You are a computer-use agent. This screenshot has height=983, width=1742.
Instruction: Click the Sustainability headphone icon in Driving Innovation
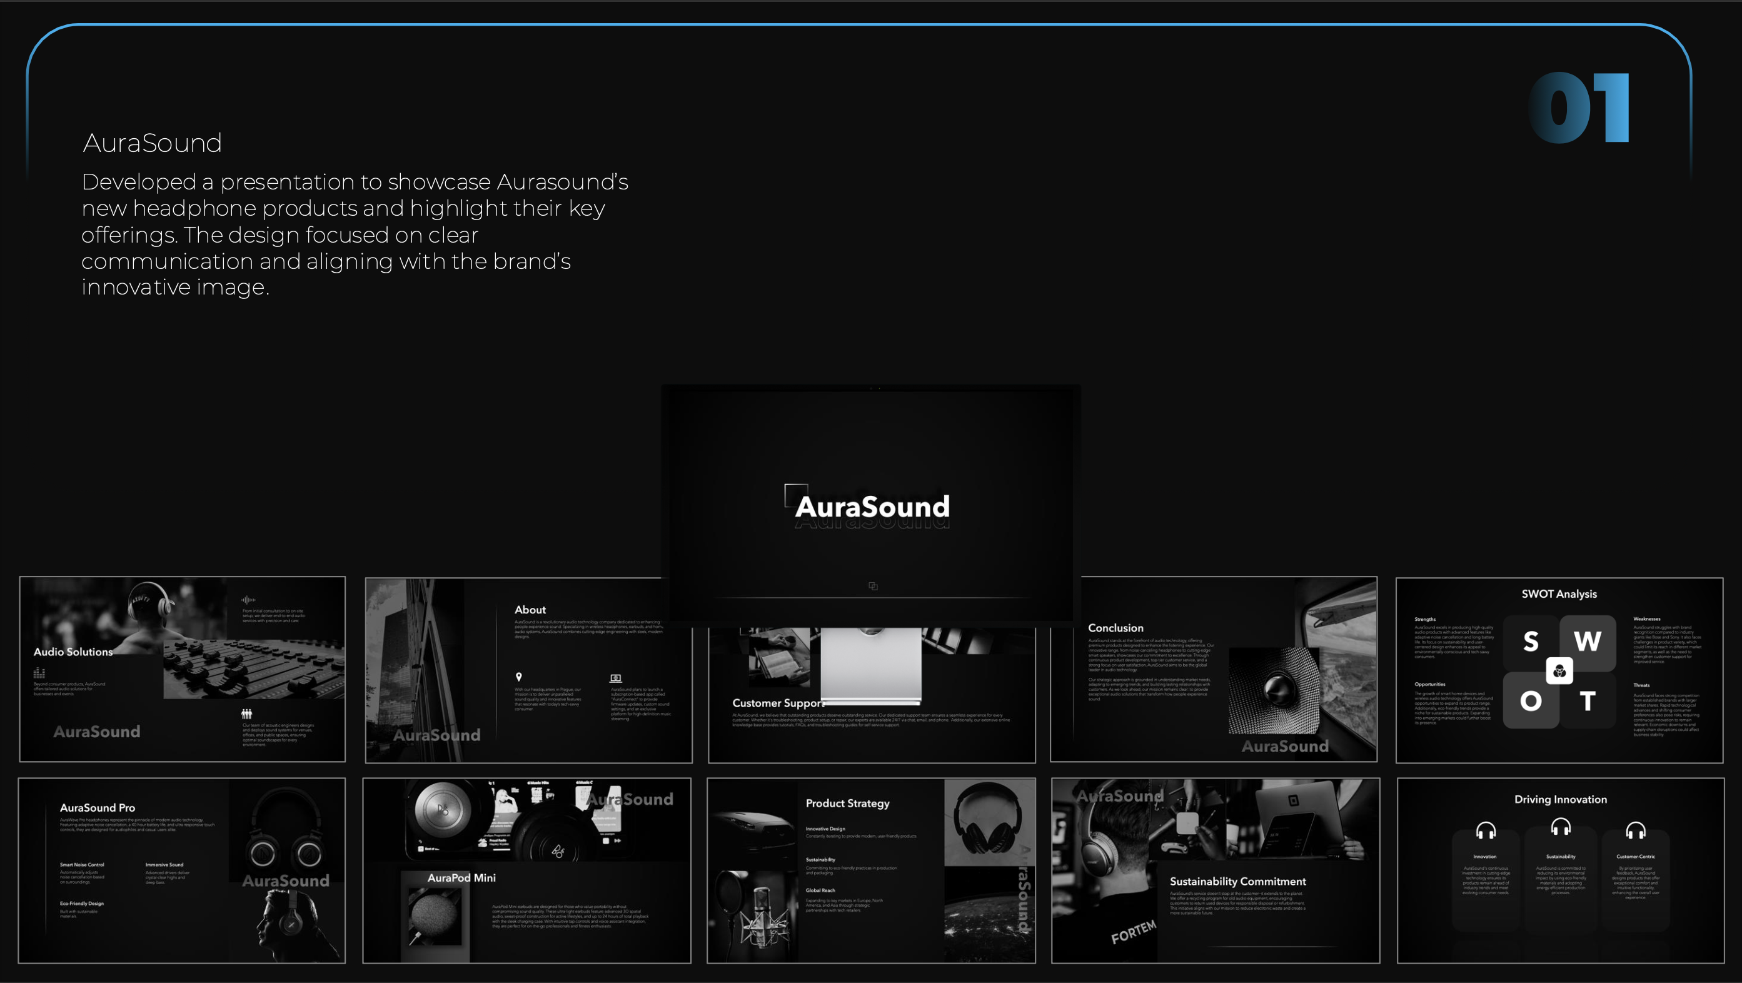click(1560, 826)
